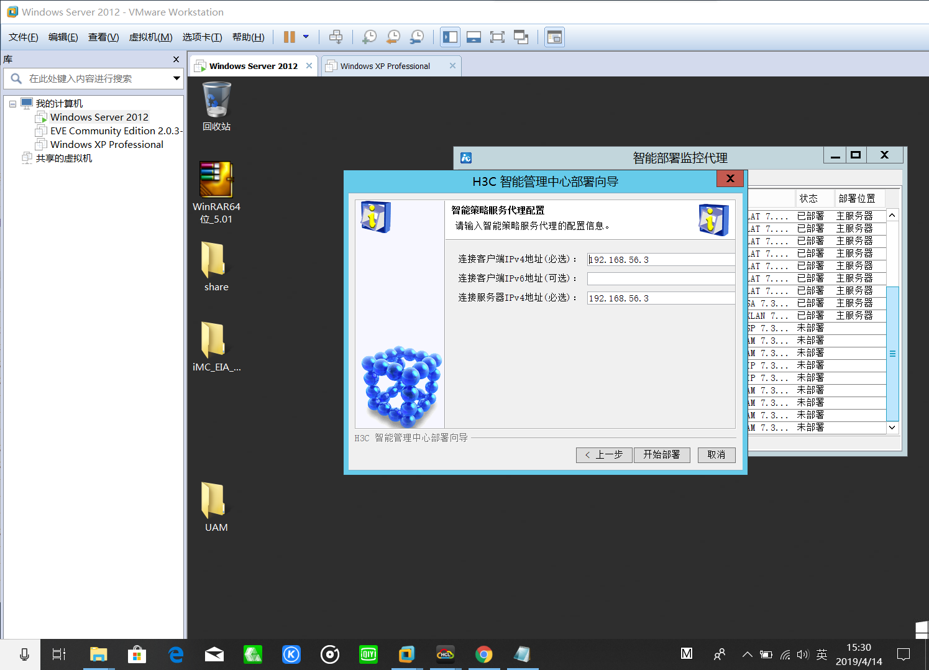929x670 pixels.
Task: Revert the virtual machine to snapshot
Action: pyautogui.click(x=393, y=37)
